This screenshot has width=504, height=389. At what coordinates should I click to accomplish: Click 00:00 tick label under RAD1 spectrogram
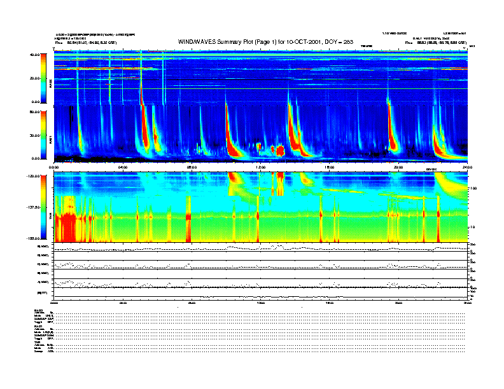53,167
